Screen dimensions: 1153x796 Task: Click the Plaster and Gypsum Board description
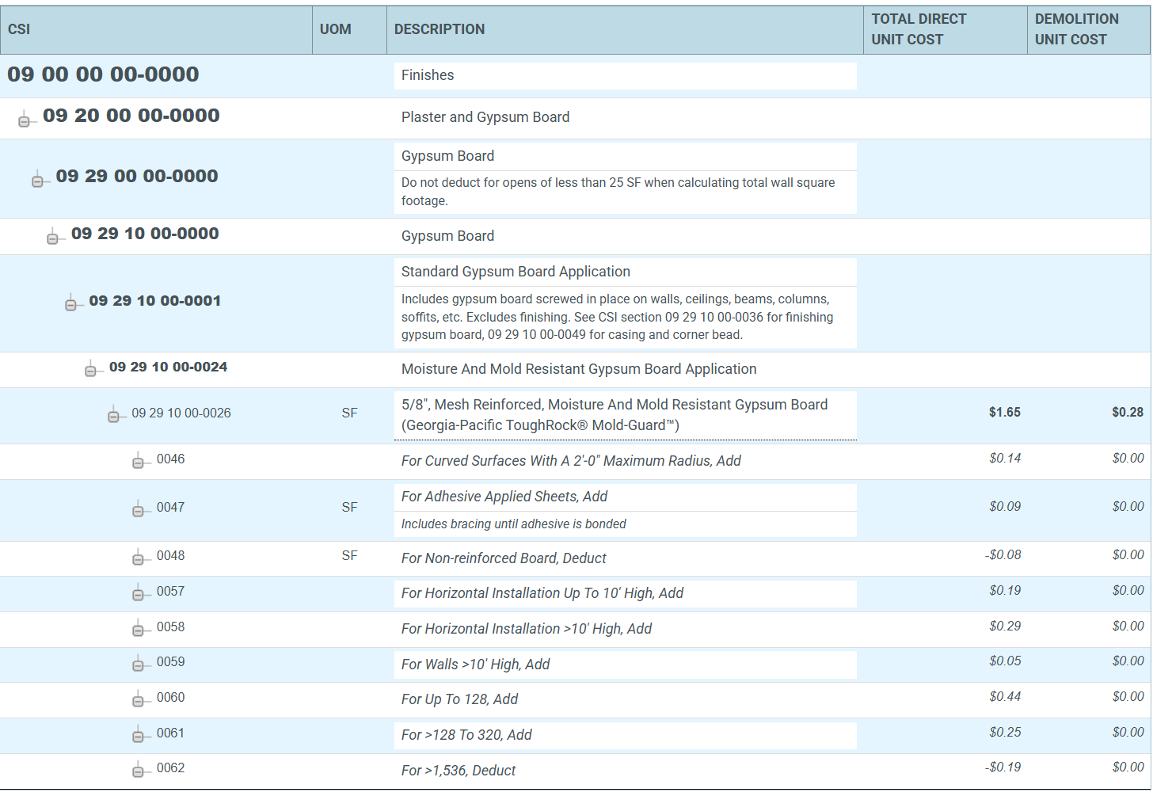pos(485,117)
